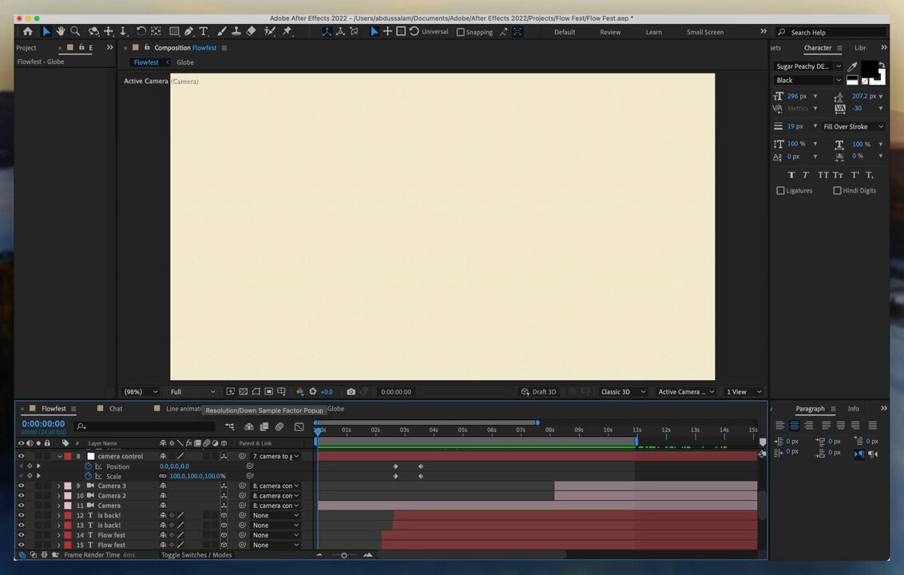Open the Info panel tab
Image resolution: width=904 pixels, height=575 pixels.
pyautogui.click(x=853, y=409)
